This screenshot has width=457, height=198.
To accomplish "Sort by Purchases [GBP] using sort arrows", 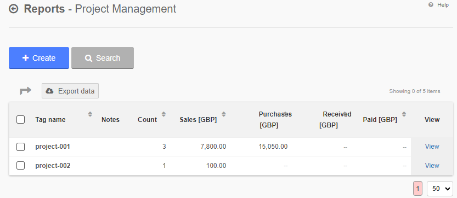I will click(286, 114).
